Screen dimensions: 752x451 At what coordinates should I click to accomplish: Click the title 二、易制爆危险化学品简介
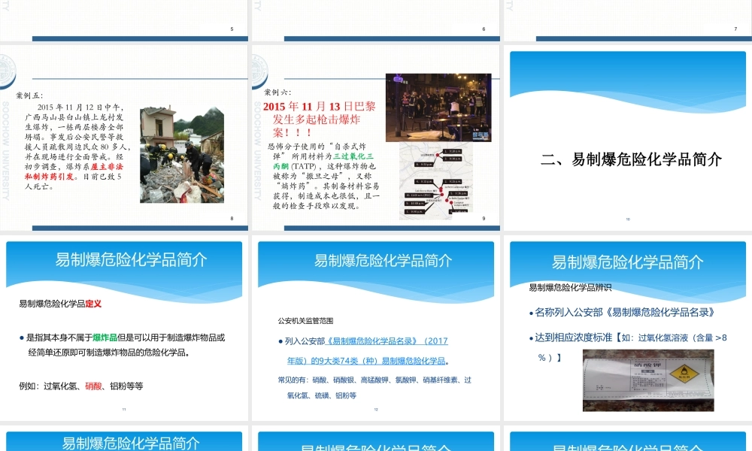[x=631, y=159]
